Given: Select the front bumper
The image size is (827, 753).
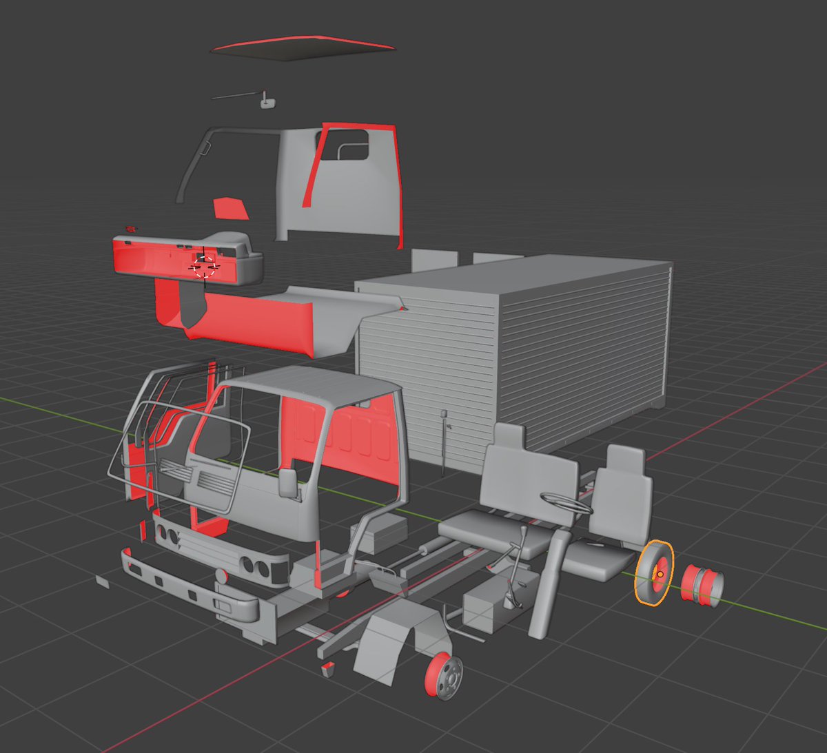Looking at the screenshot, I should 190,584.
